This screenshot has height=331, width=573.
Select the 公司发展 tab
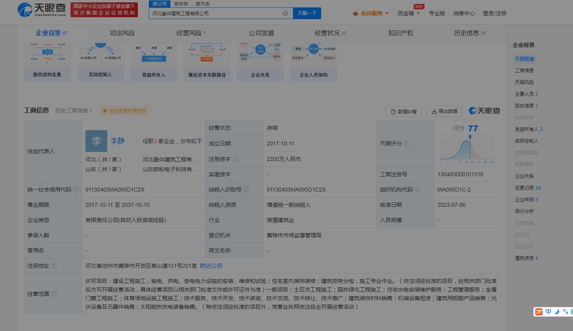[262, 33]
